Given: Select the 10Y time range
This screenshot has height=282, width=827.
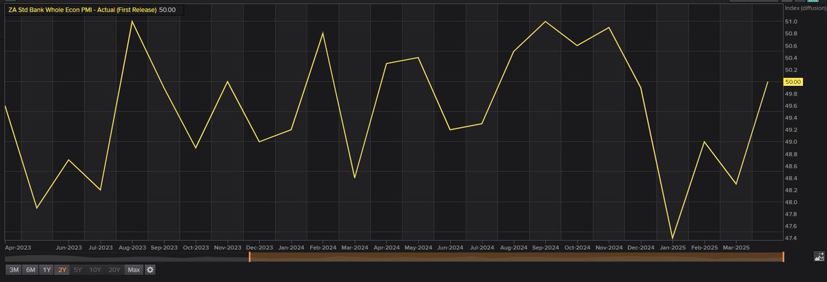Looking at the screenshot, I should point(95,270).
